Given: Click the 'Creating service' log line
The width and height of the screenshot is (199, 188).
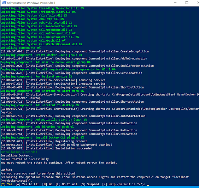Looking at the screenshot, I should 53,84.
